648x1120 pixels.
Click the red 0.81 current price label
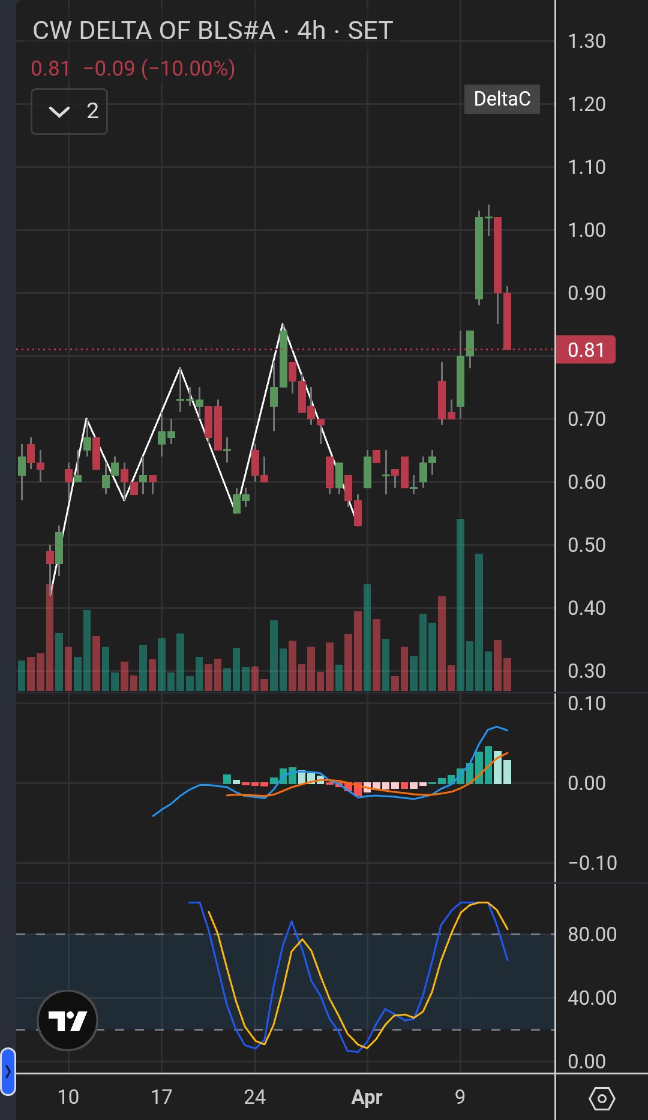[x=586, y=350]
